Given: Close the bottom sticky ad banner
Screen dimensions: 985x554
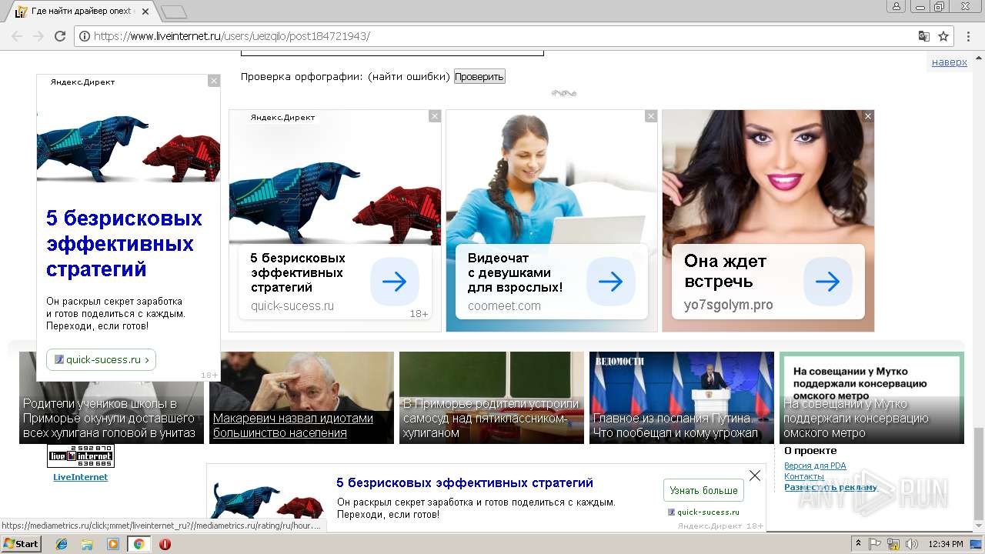Looking at the screenshot, I should coord(755,476).
